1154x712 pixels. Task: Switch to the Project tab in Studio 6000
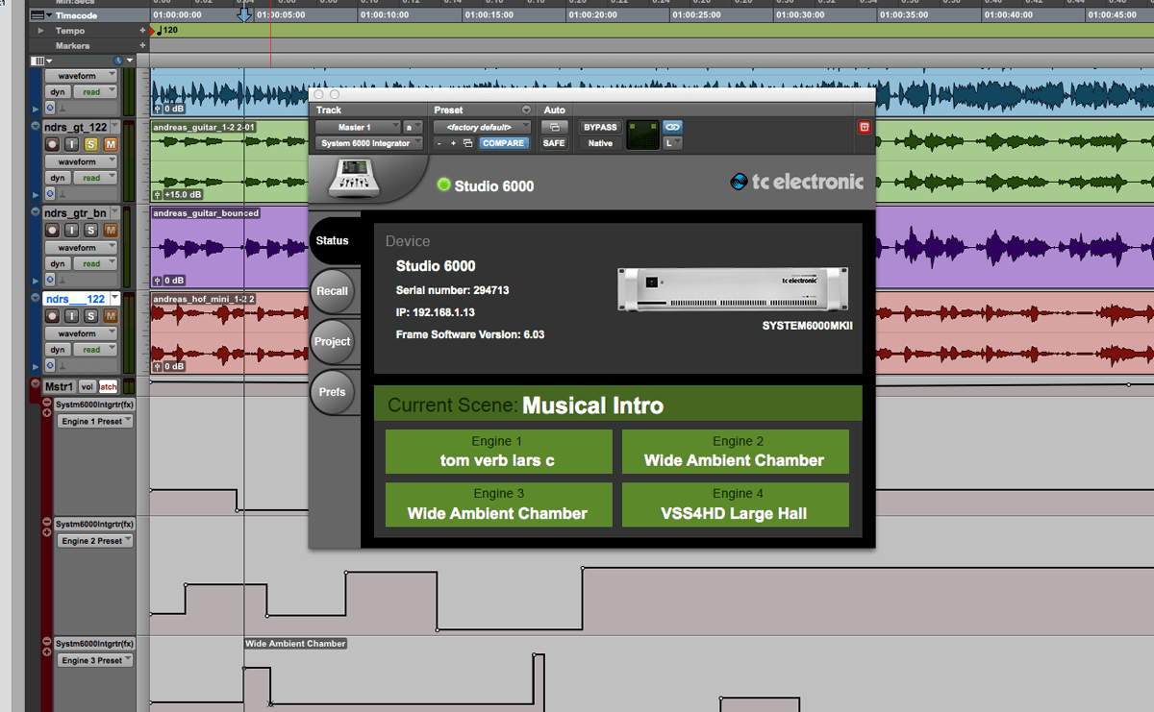(x=332, y=341)
